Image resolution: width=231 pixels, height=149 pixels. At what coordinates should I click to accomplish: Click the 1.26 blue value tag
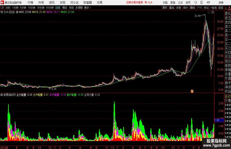click(x=219, y=120)
